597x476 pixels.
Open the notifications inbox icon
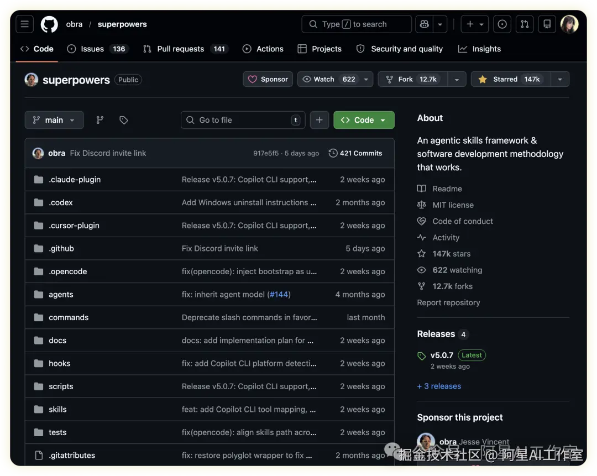(547, 24)
